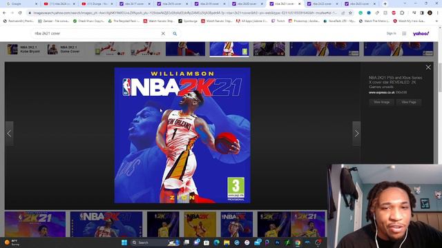Image resolution: width=442 pixels, height=248 pixels.
Task: Toggle the browser side panel icon
Action: (x=422, y=13)
